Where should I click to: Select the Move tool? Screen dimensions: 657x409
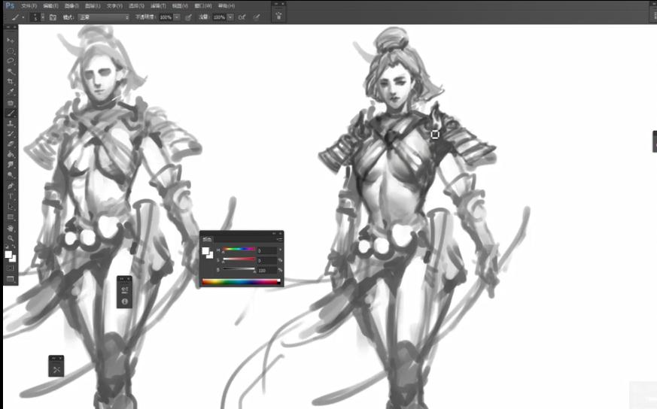pos(11,41)
